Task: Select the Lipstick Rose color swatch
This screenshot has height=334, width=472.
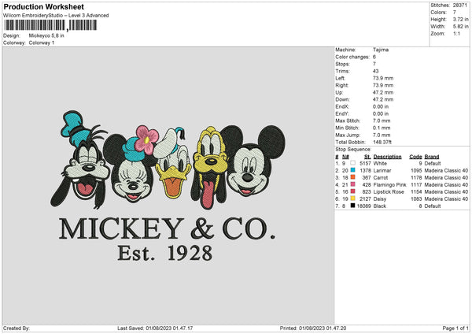Action: pos(352,191)
